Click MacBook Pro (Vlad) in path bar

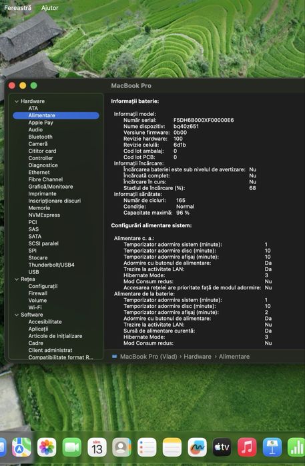tap(148, 357)
